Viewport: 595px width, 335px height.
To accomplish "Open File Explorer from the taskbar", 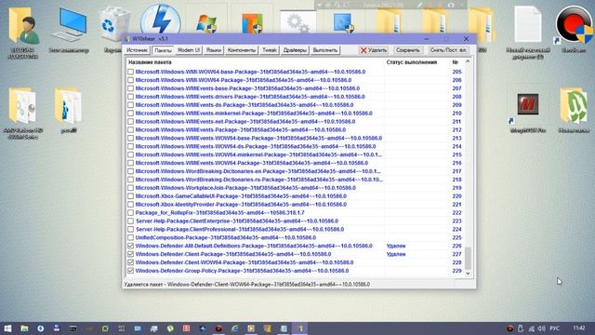I will 24,328.
